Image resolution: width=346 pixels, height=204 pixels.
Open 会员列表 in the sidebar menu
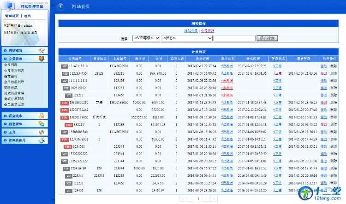(11, 65)
